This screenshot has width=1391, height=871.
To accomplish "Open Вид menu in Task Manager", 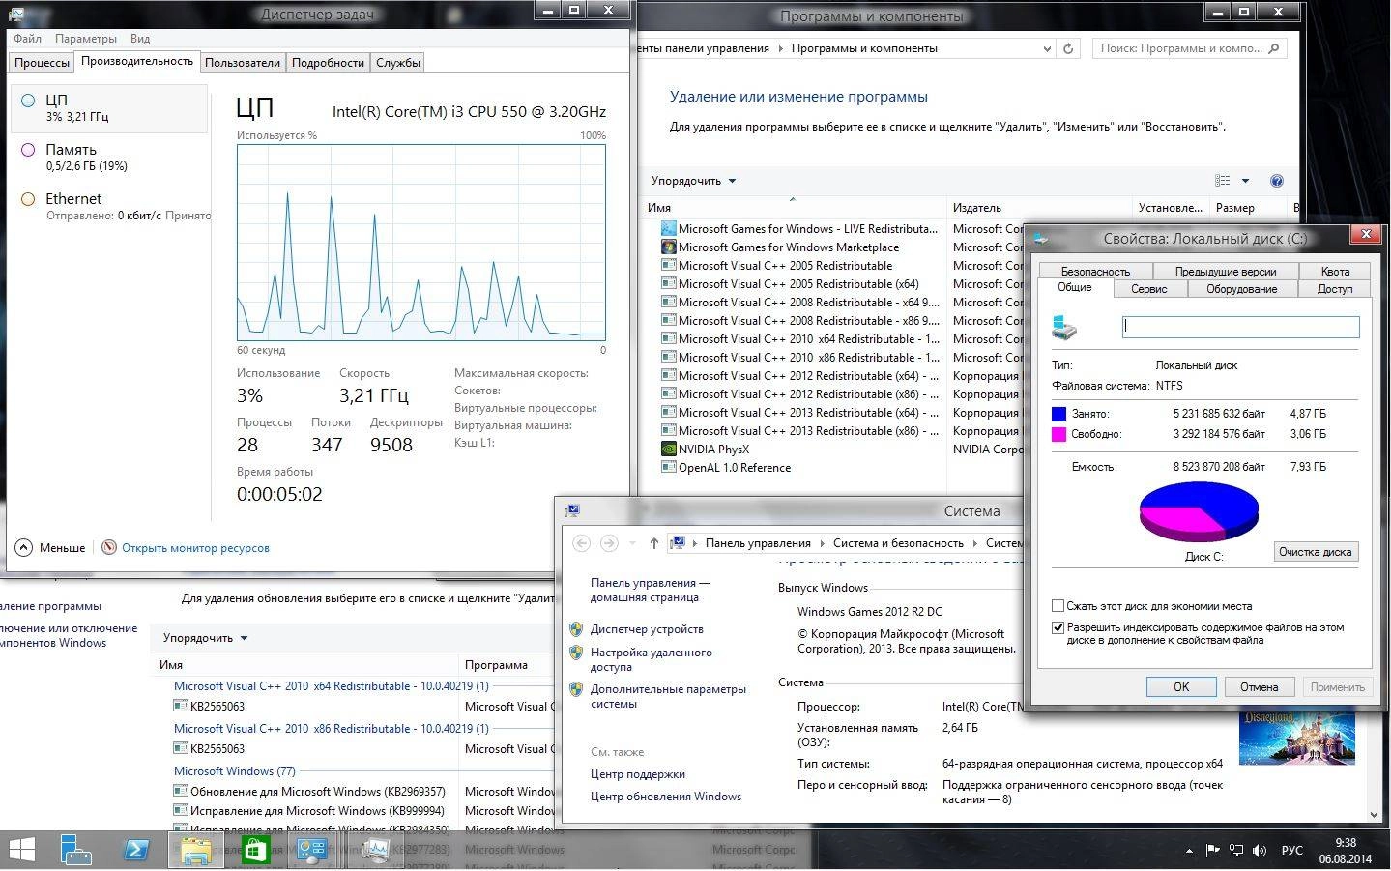I will click(x=140, y=39).
